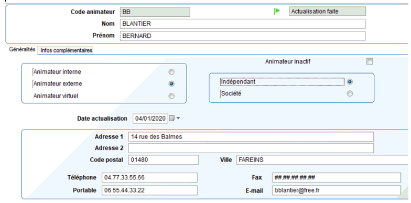Click the Adresse 1 input field
Screen dimensions: 411x203
click(251, 137)
